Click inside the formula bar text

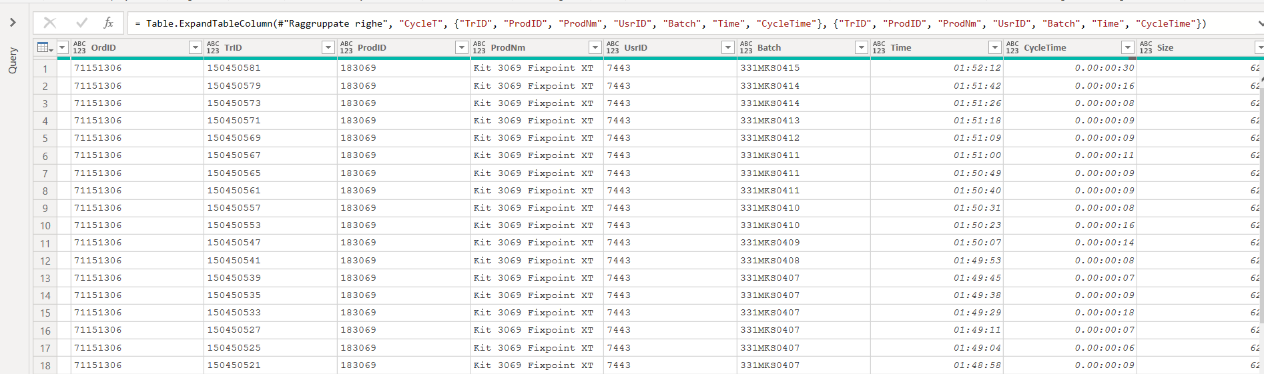pyautogui.click(x=671, y=23)
